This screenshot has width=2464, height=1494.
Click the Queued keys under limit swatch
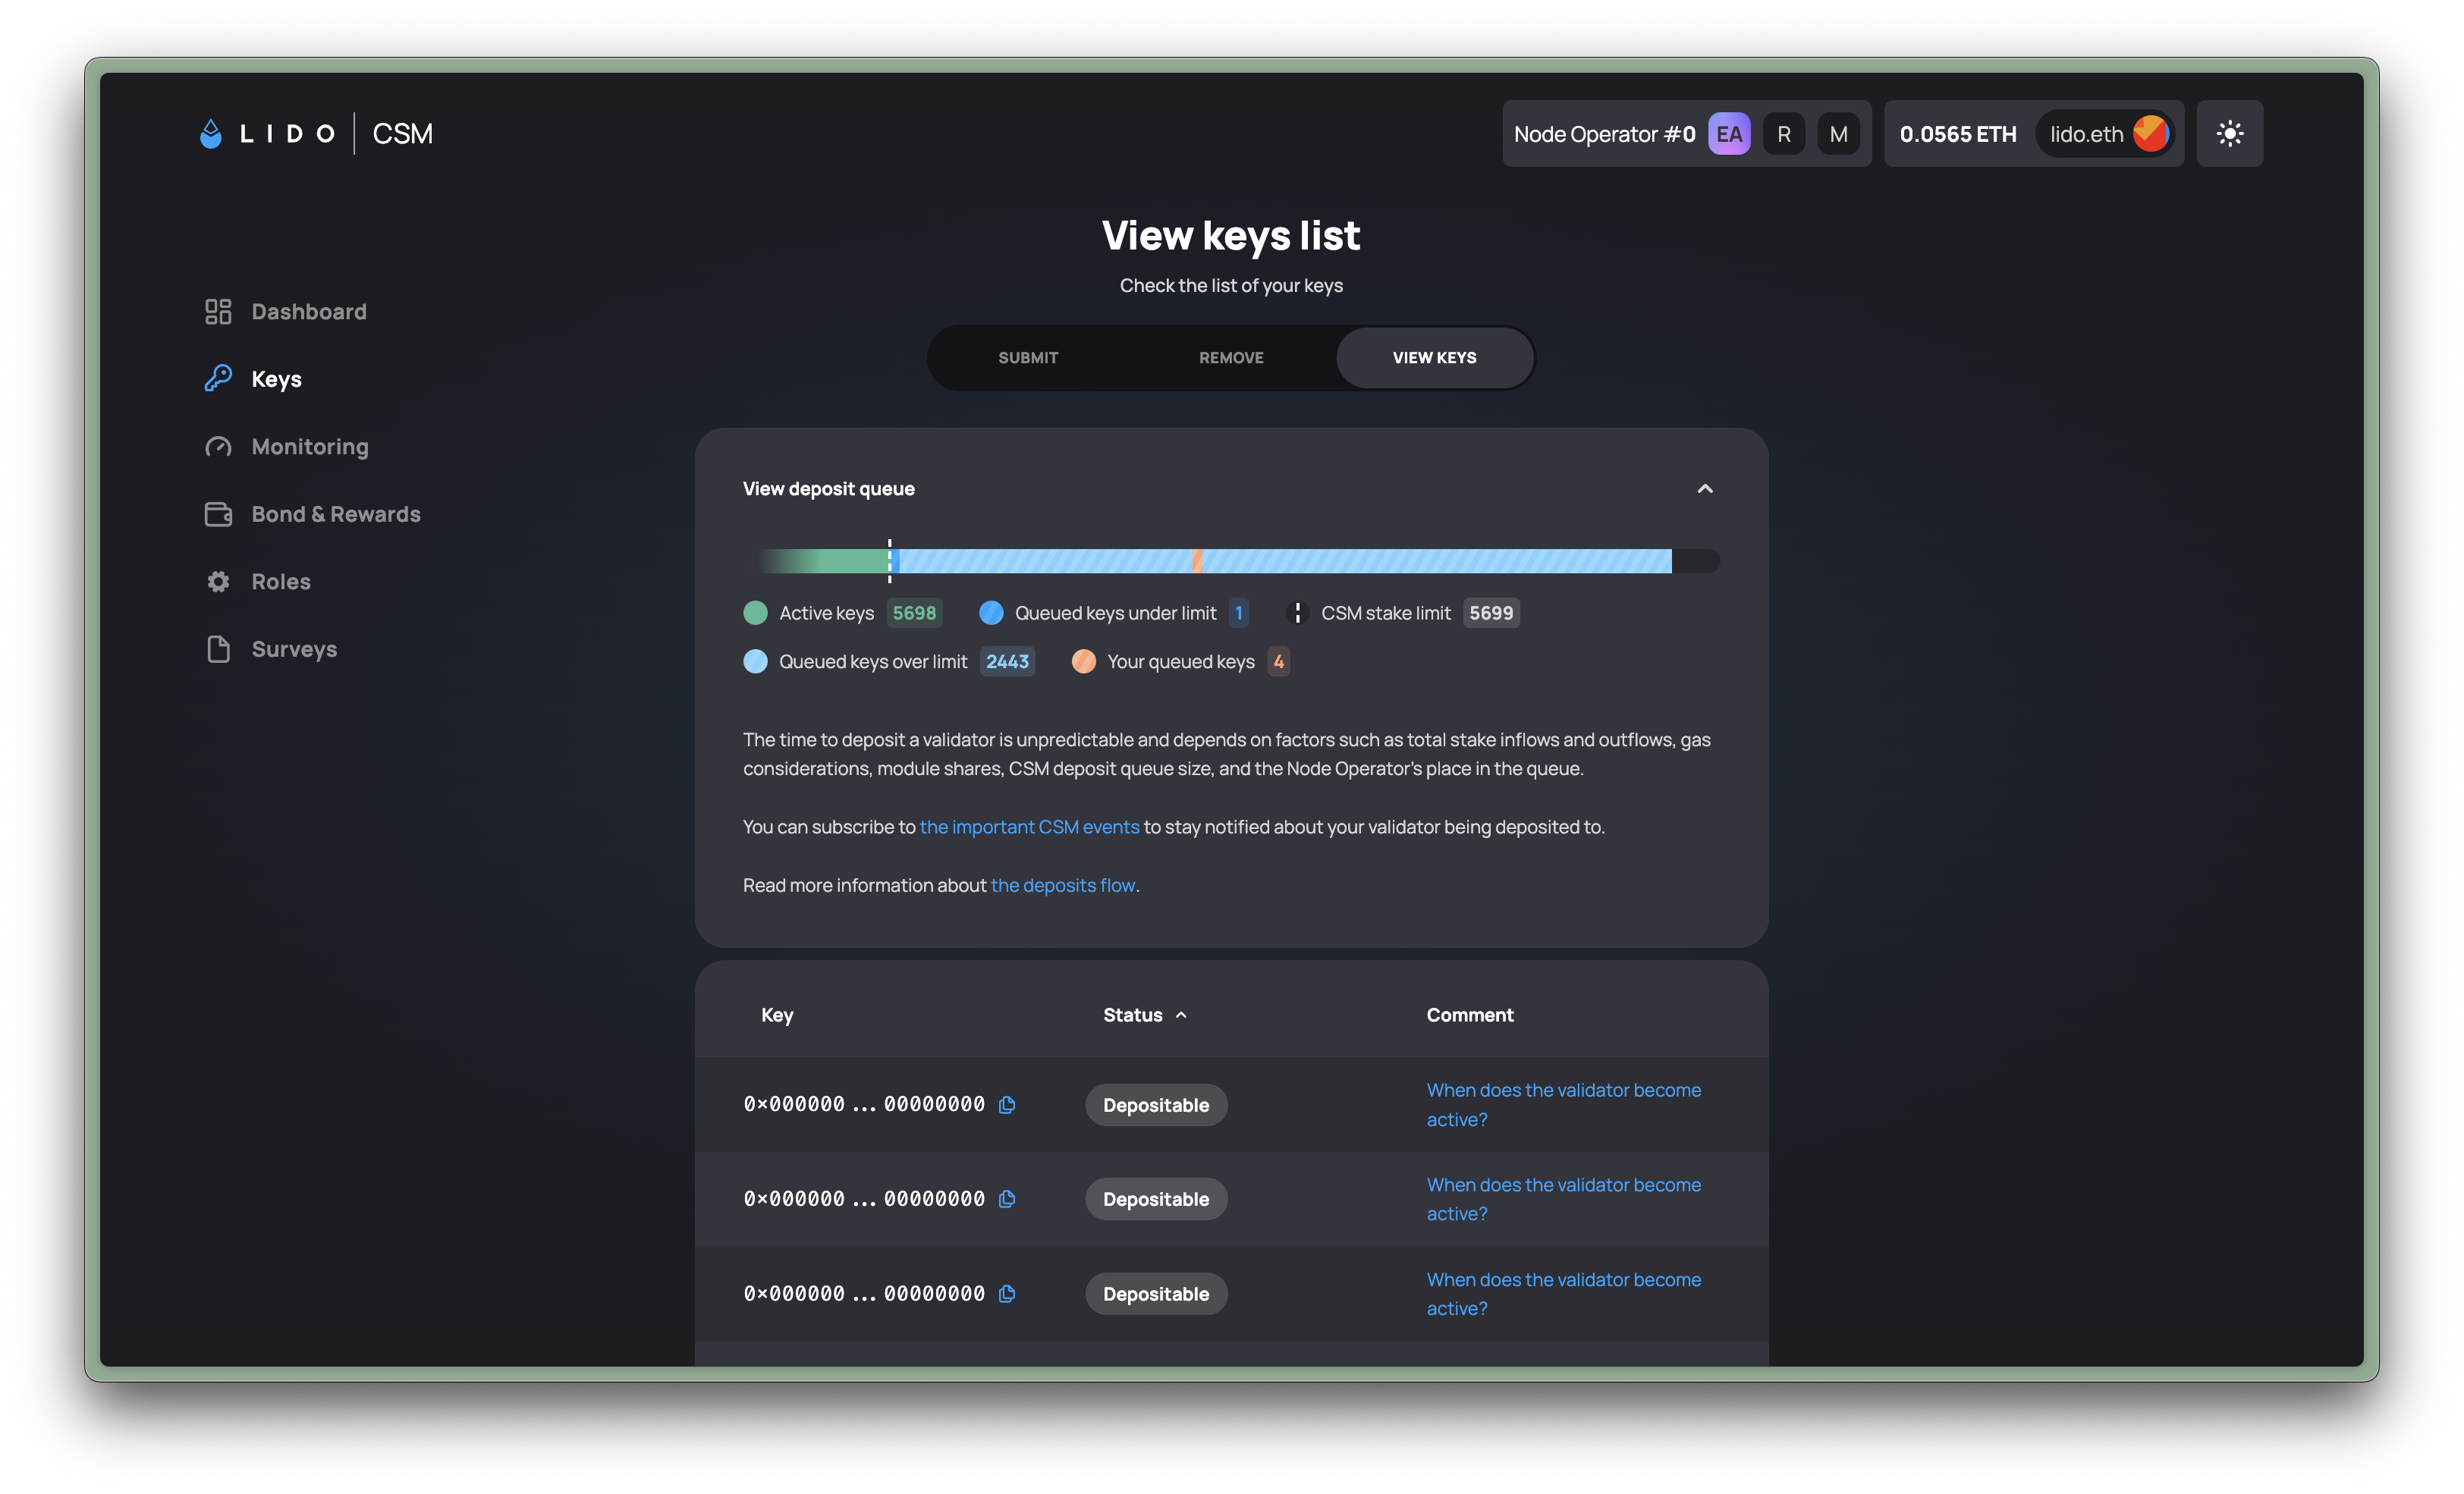pos(991,613)
